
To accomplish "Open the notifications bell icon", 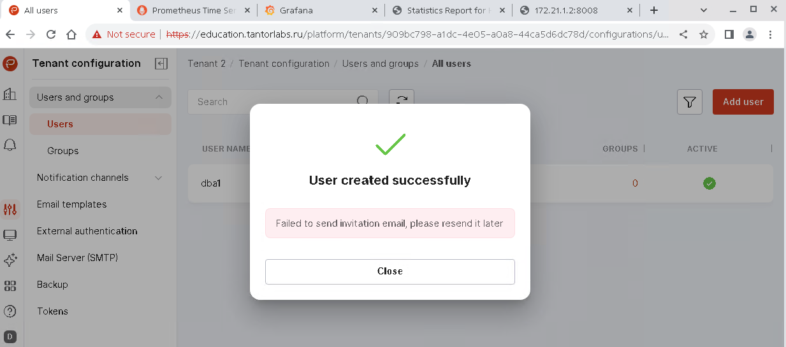I will point(10,145).
